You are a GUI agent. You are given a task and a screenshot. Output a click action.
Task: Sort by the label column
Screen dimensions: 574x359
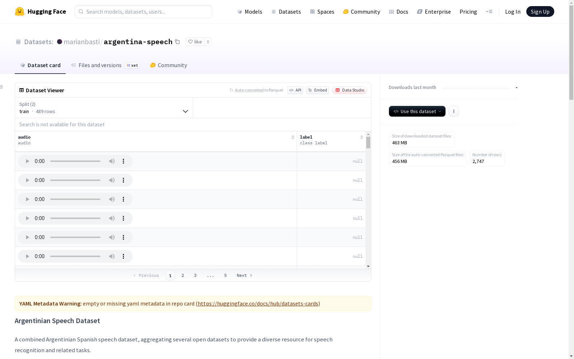(362, 137)
